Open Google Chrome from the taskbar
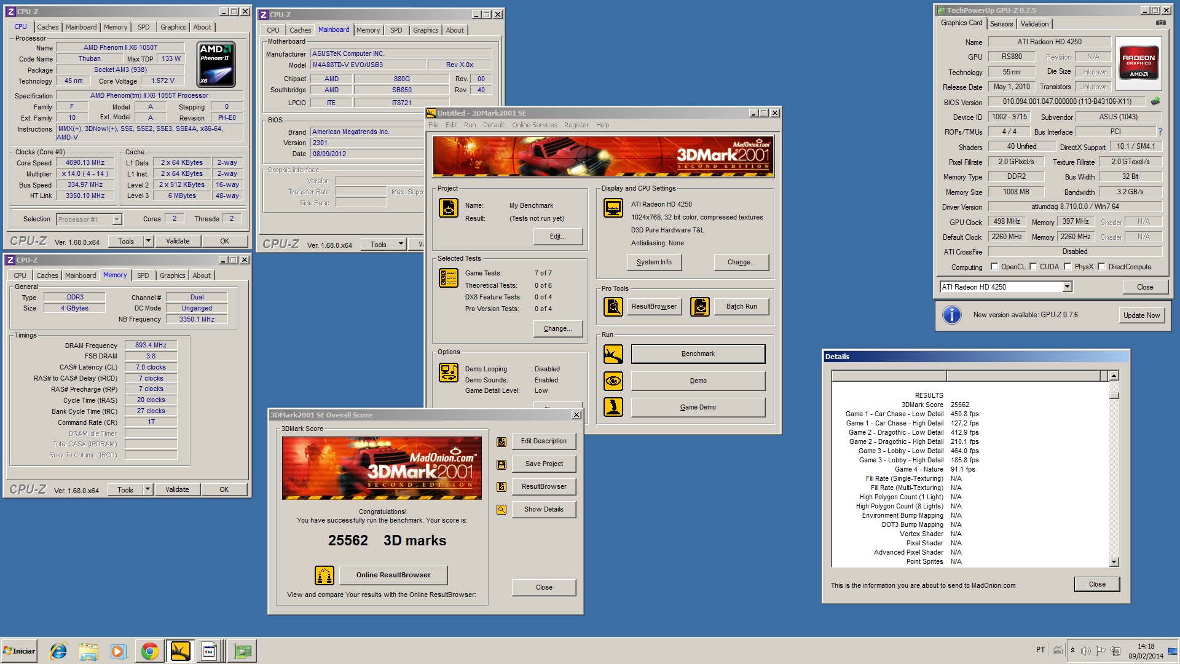 coord(149,651)
